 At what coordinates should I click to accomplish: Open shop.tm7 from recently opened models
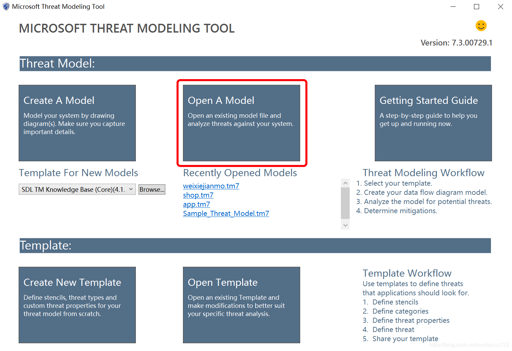(x=198, y=195)
